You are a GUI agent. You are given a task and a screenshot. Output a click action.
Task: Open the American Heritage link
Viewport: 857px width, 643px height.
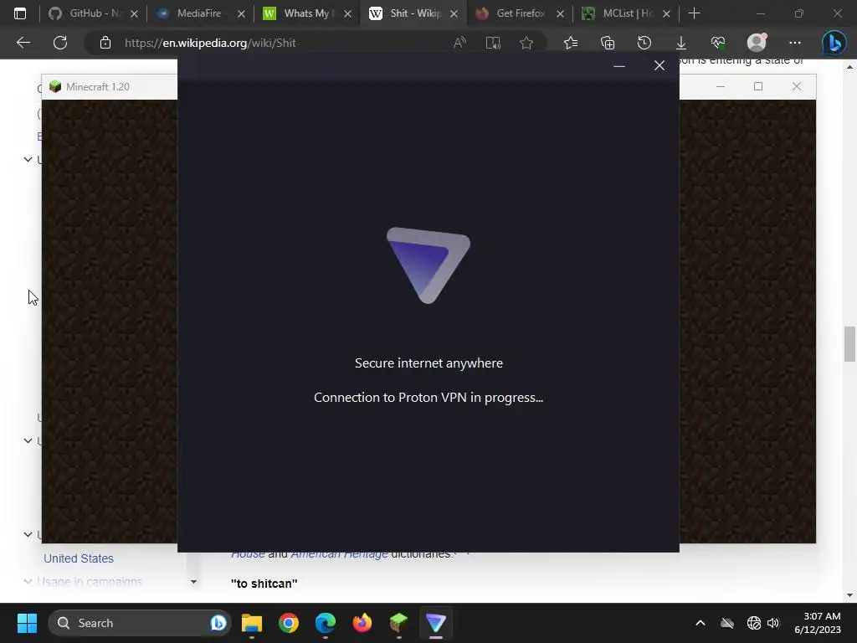pos(339,554)
